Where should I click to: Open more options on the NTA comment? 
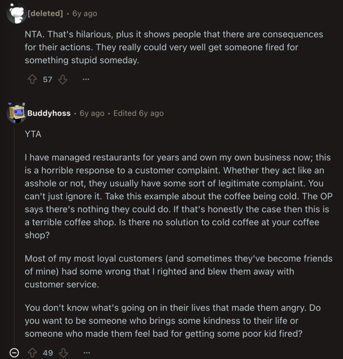point(86,80)
